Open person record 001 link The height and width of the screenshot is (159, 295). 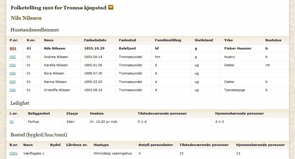tap(13, 48)
